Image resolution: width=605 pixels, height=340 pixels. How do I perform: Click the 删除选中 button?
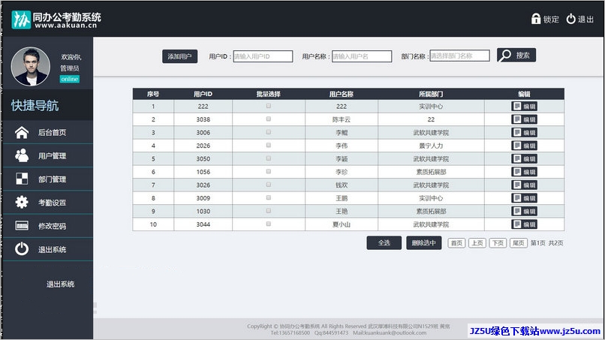(x=423, y=242)
